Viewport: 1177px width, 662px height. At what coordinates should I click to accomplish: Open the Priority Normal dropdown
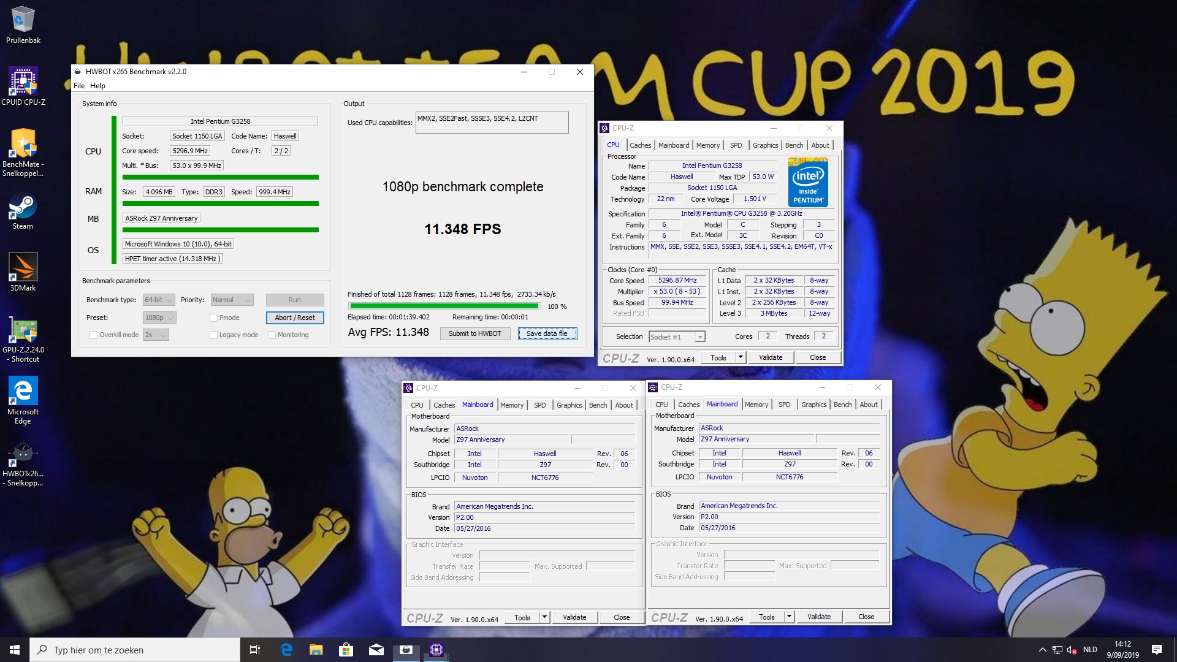point(232,300)
